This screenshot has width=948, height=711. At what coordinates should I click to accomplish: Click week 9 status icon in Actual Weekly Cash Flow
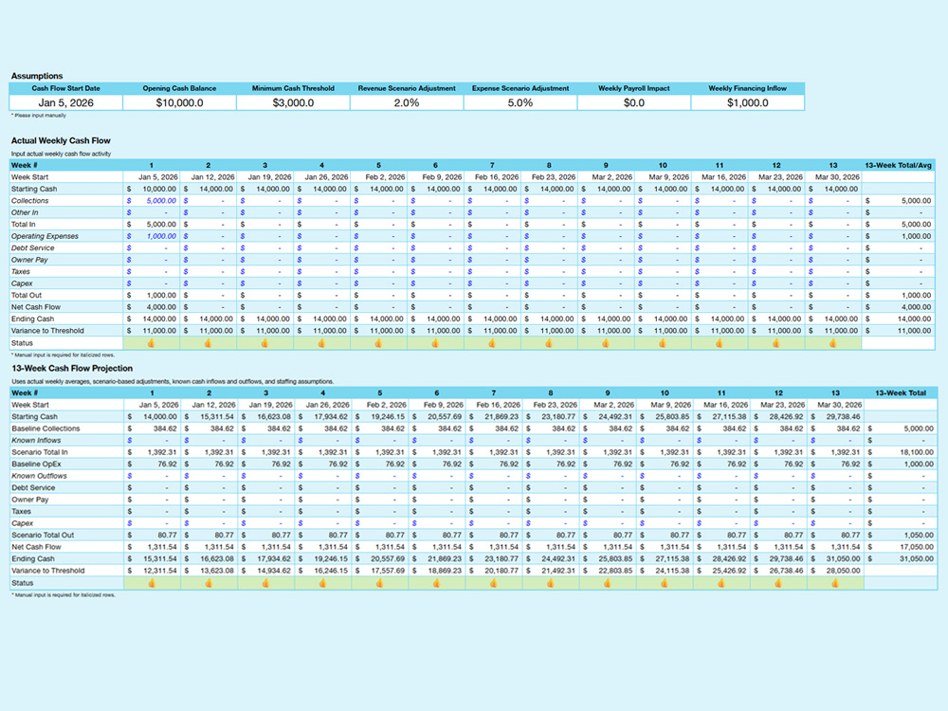[x=606, y=343]
